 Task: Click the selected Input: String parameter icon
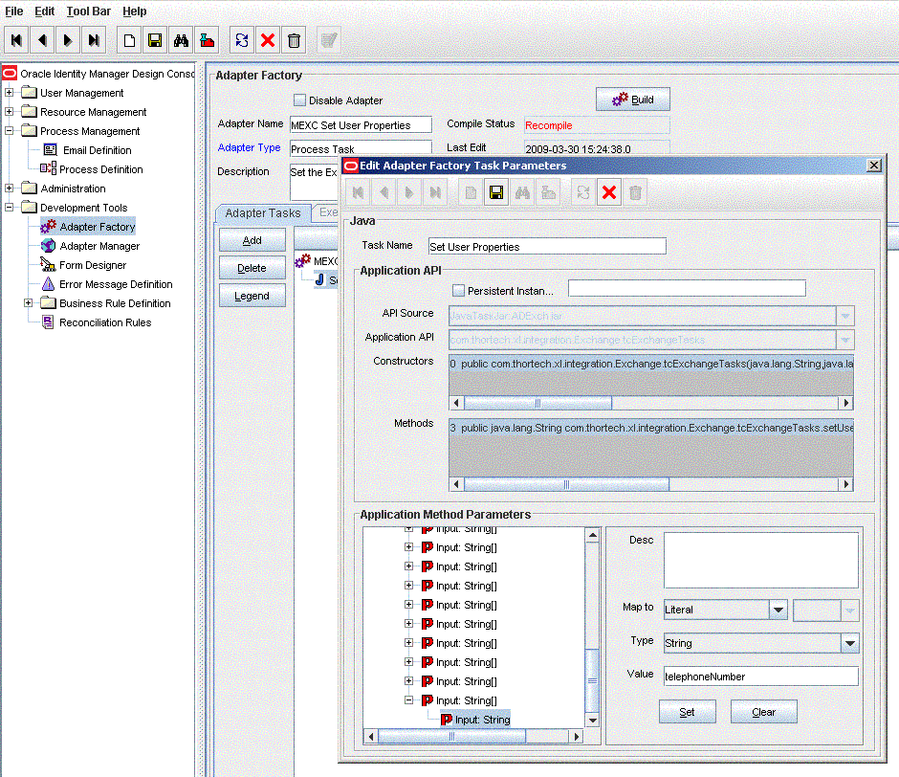[447, 719]
